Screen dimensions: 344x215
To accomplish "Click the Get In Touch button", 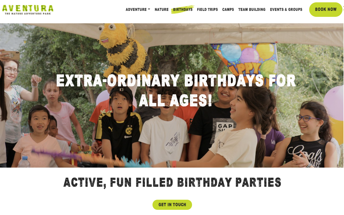I will coord(172,205).
